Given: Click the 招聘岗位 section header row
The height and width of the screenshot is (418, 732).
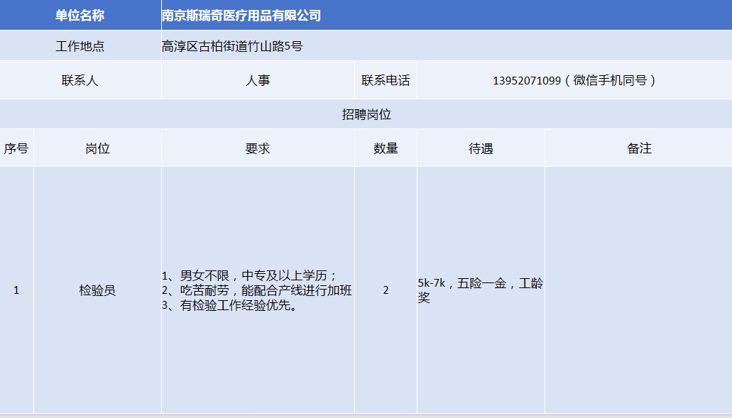Looking at the screenshot, I should (366, 114).
